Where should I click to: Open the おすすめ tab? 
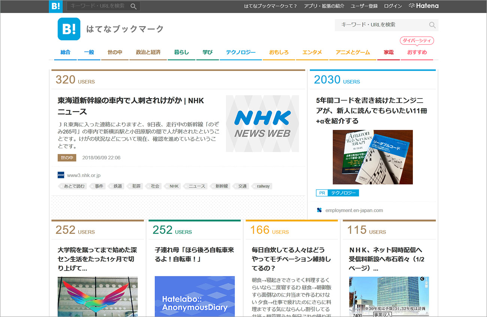coord(417,52)
